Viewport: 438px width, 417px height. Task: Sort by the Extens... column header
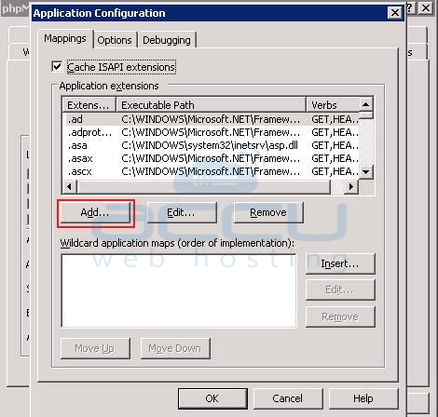89,105
